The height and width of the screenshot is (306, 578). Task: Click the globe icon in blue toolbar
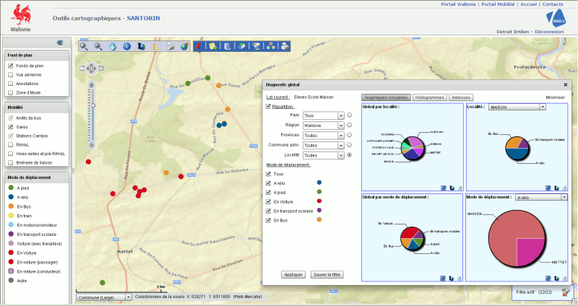click(242, 46)
